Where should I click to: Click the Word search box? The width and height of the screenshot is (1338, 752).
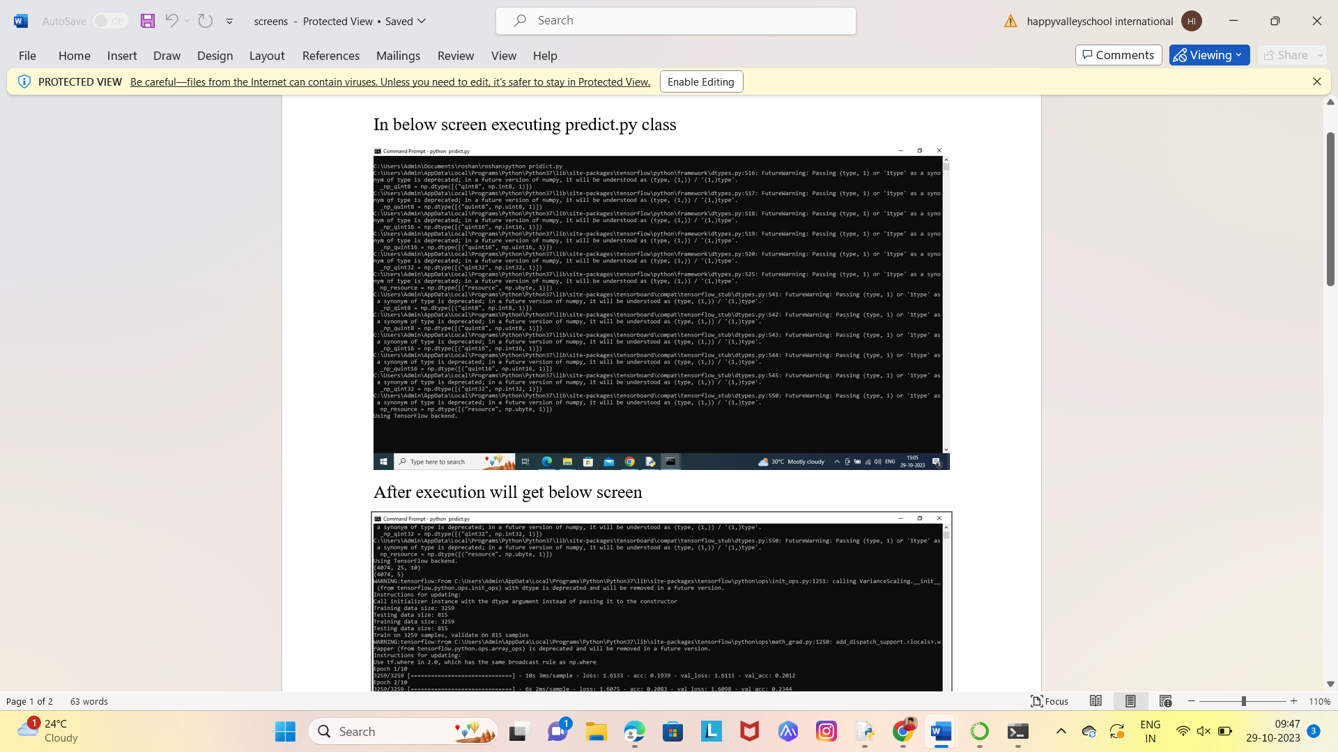click(x=675, y=21)
